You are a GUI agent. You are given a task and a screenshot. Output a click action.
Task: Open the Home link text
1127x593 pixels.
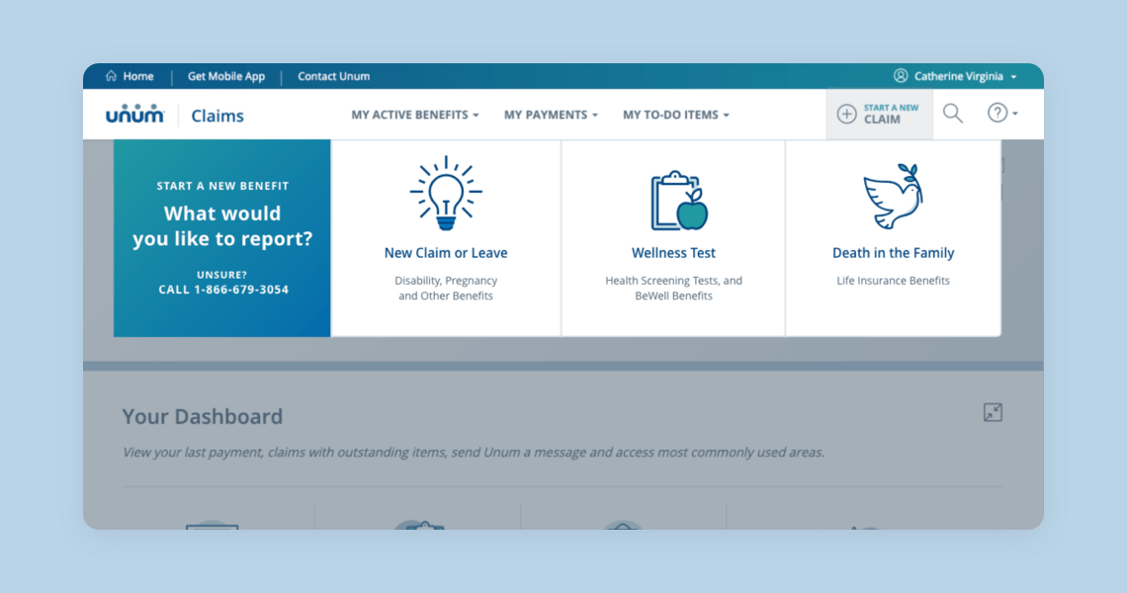[x=138, y=76]
